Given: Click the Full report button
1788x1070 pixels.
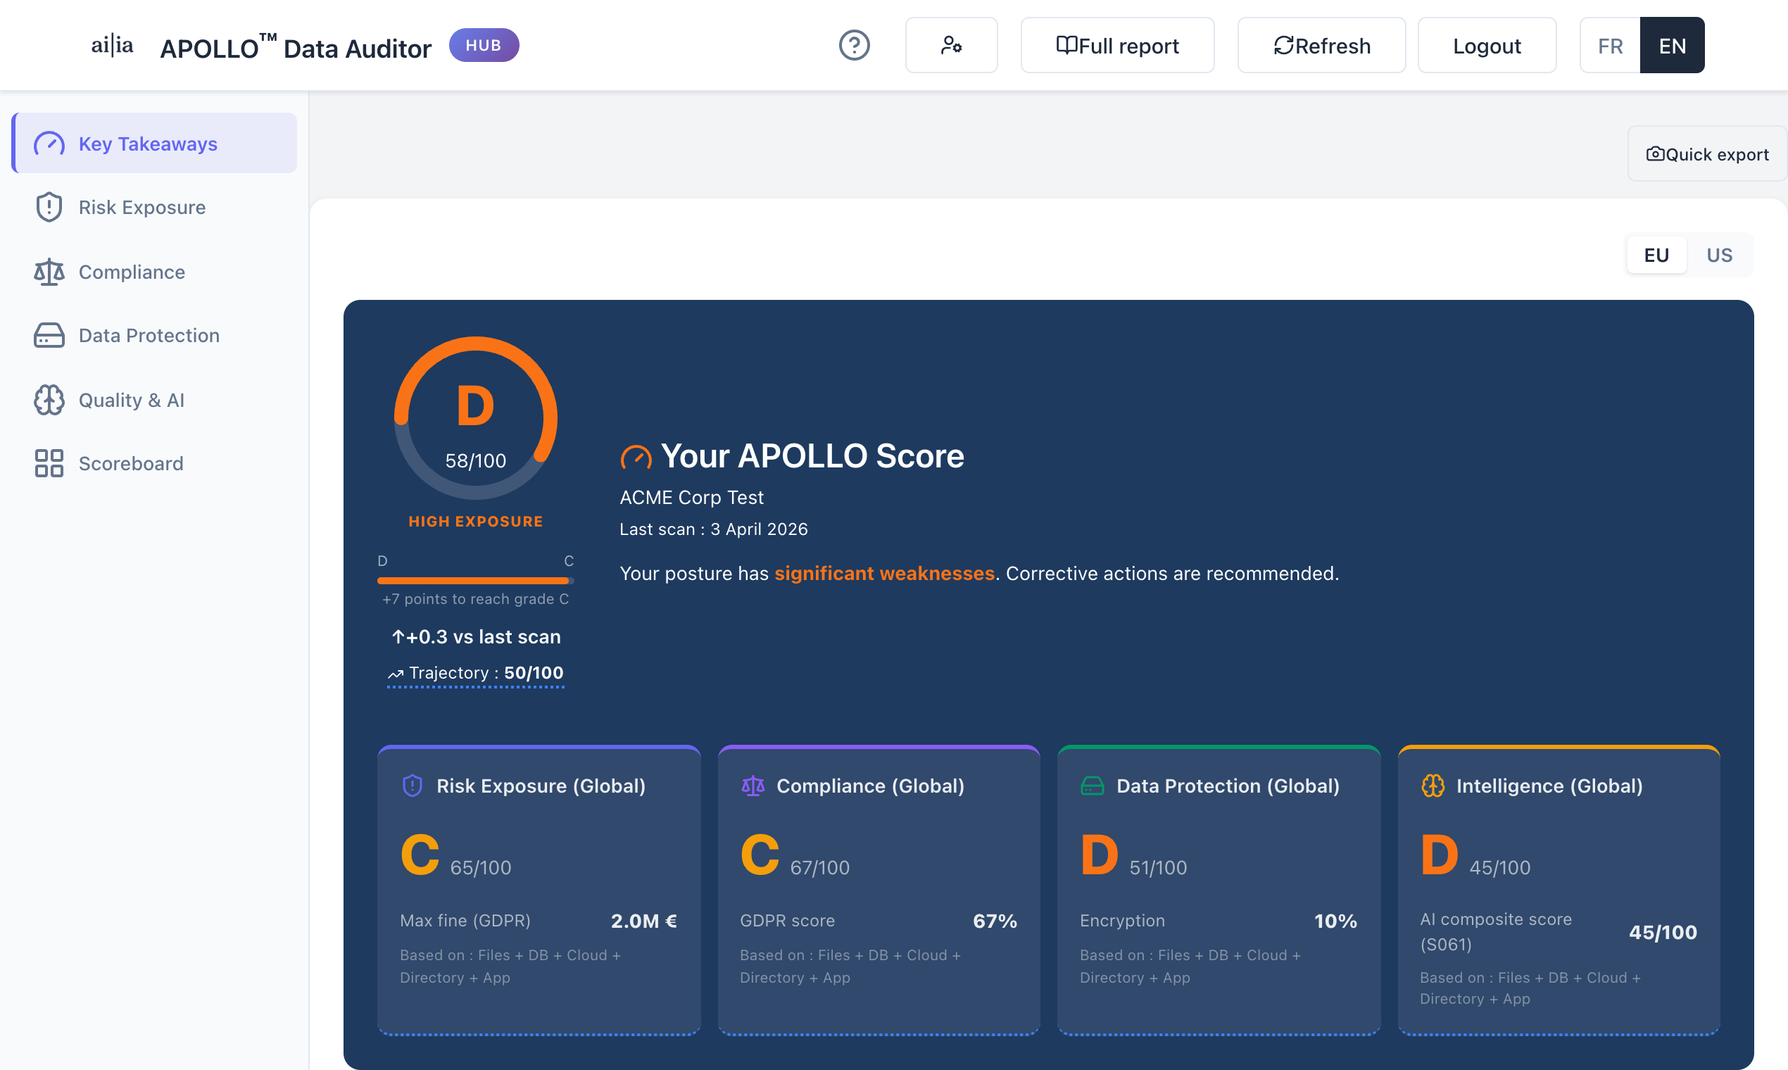Looking at the screenshot, I should click(1116, 45).
